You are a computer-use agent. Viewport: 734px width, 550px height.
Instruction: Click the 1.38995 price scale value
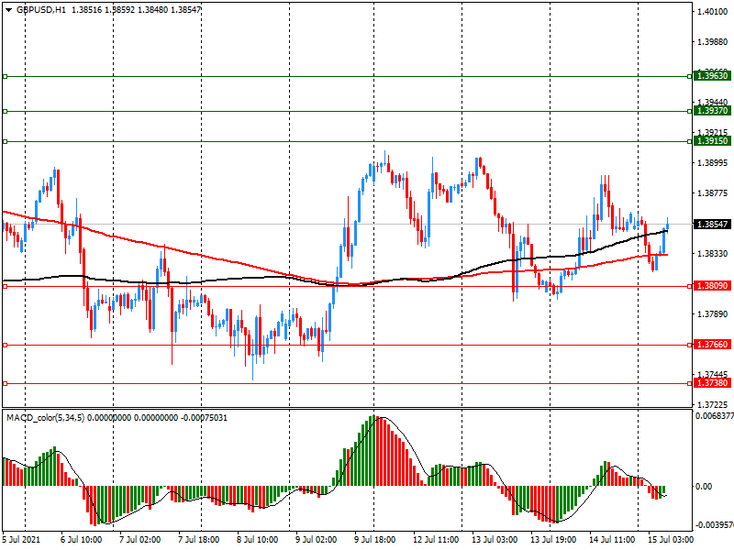coord(713,163)
